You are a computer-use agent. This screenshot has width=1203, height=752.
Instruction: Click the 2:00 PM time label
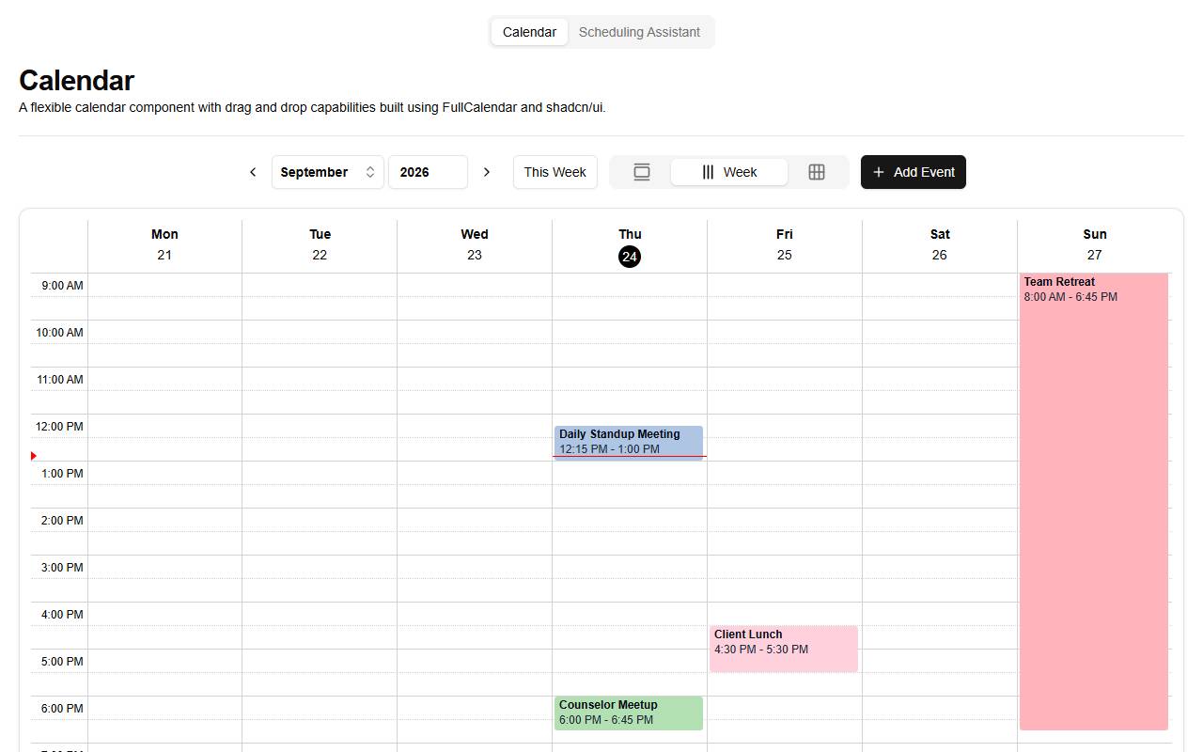click(x=62, y=521)
